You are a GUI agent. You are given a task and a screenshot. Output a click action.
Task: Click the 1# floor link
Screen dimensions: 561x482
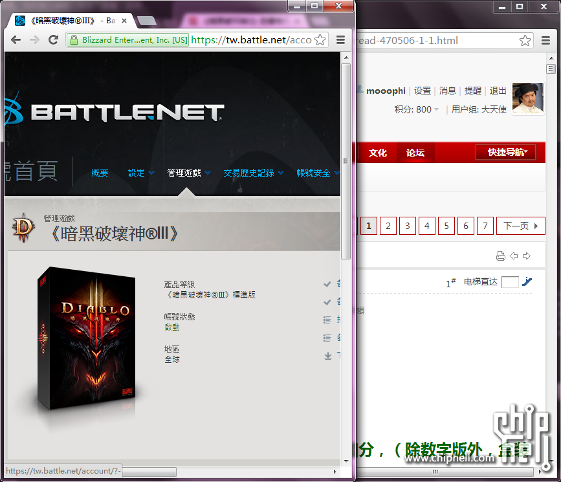point(450,283)
